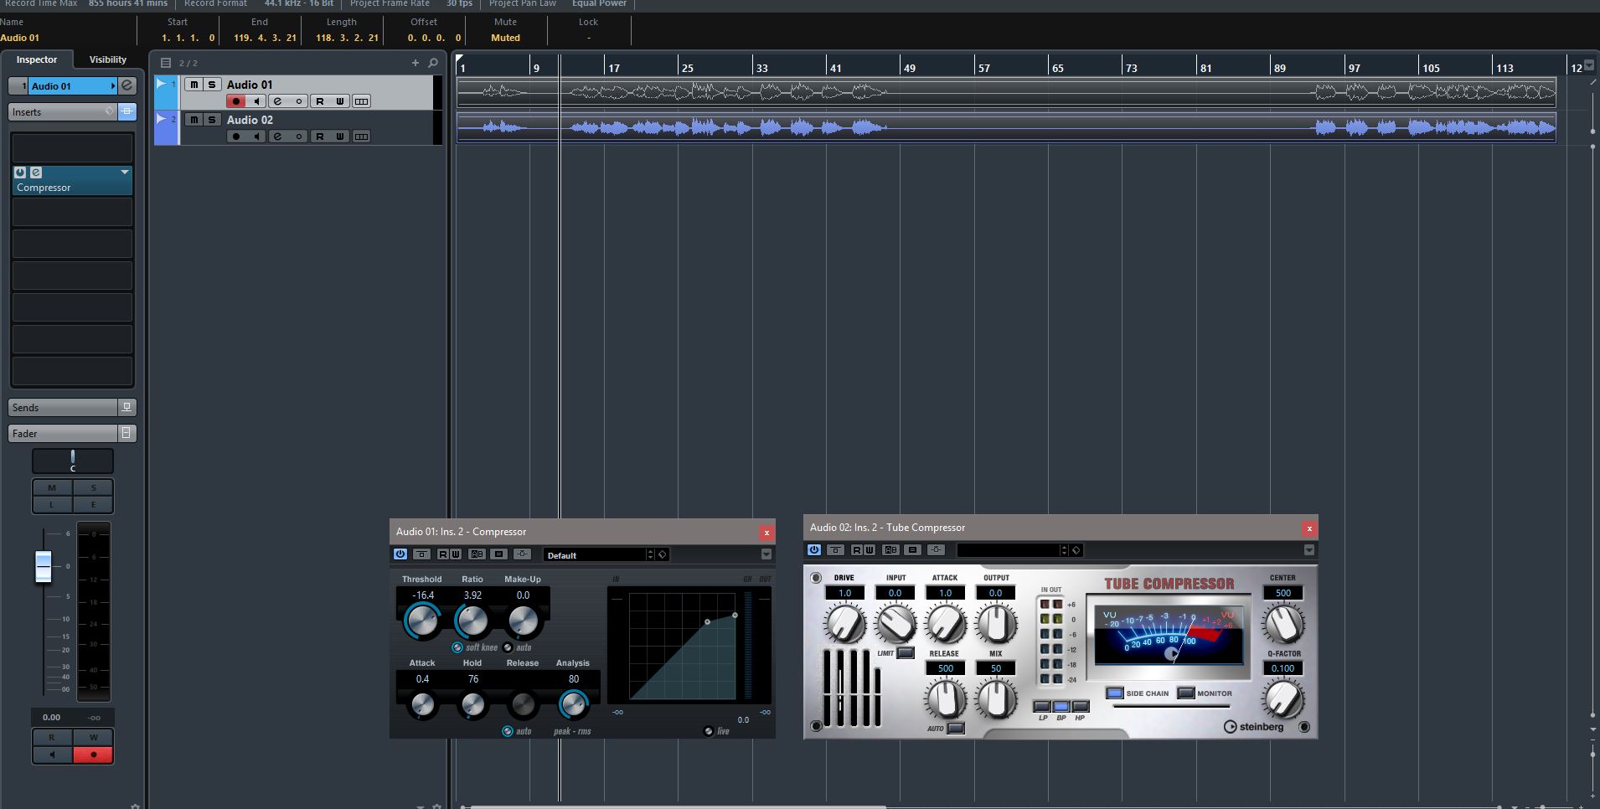Screen dimensions: 1600x809
Task: Open Compressor plugin window menu arrow
Action: 766,554
